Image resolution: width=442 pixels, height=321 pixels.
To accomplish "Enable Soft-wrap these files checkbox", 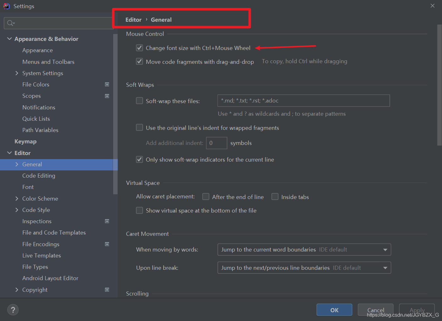I will pos(139,101).
